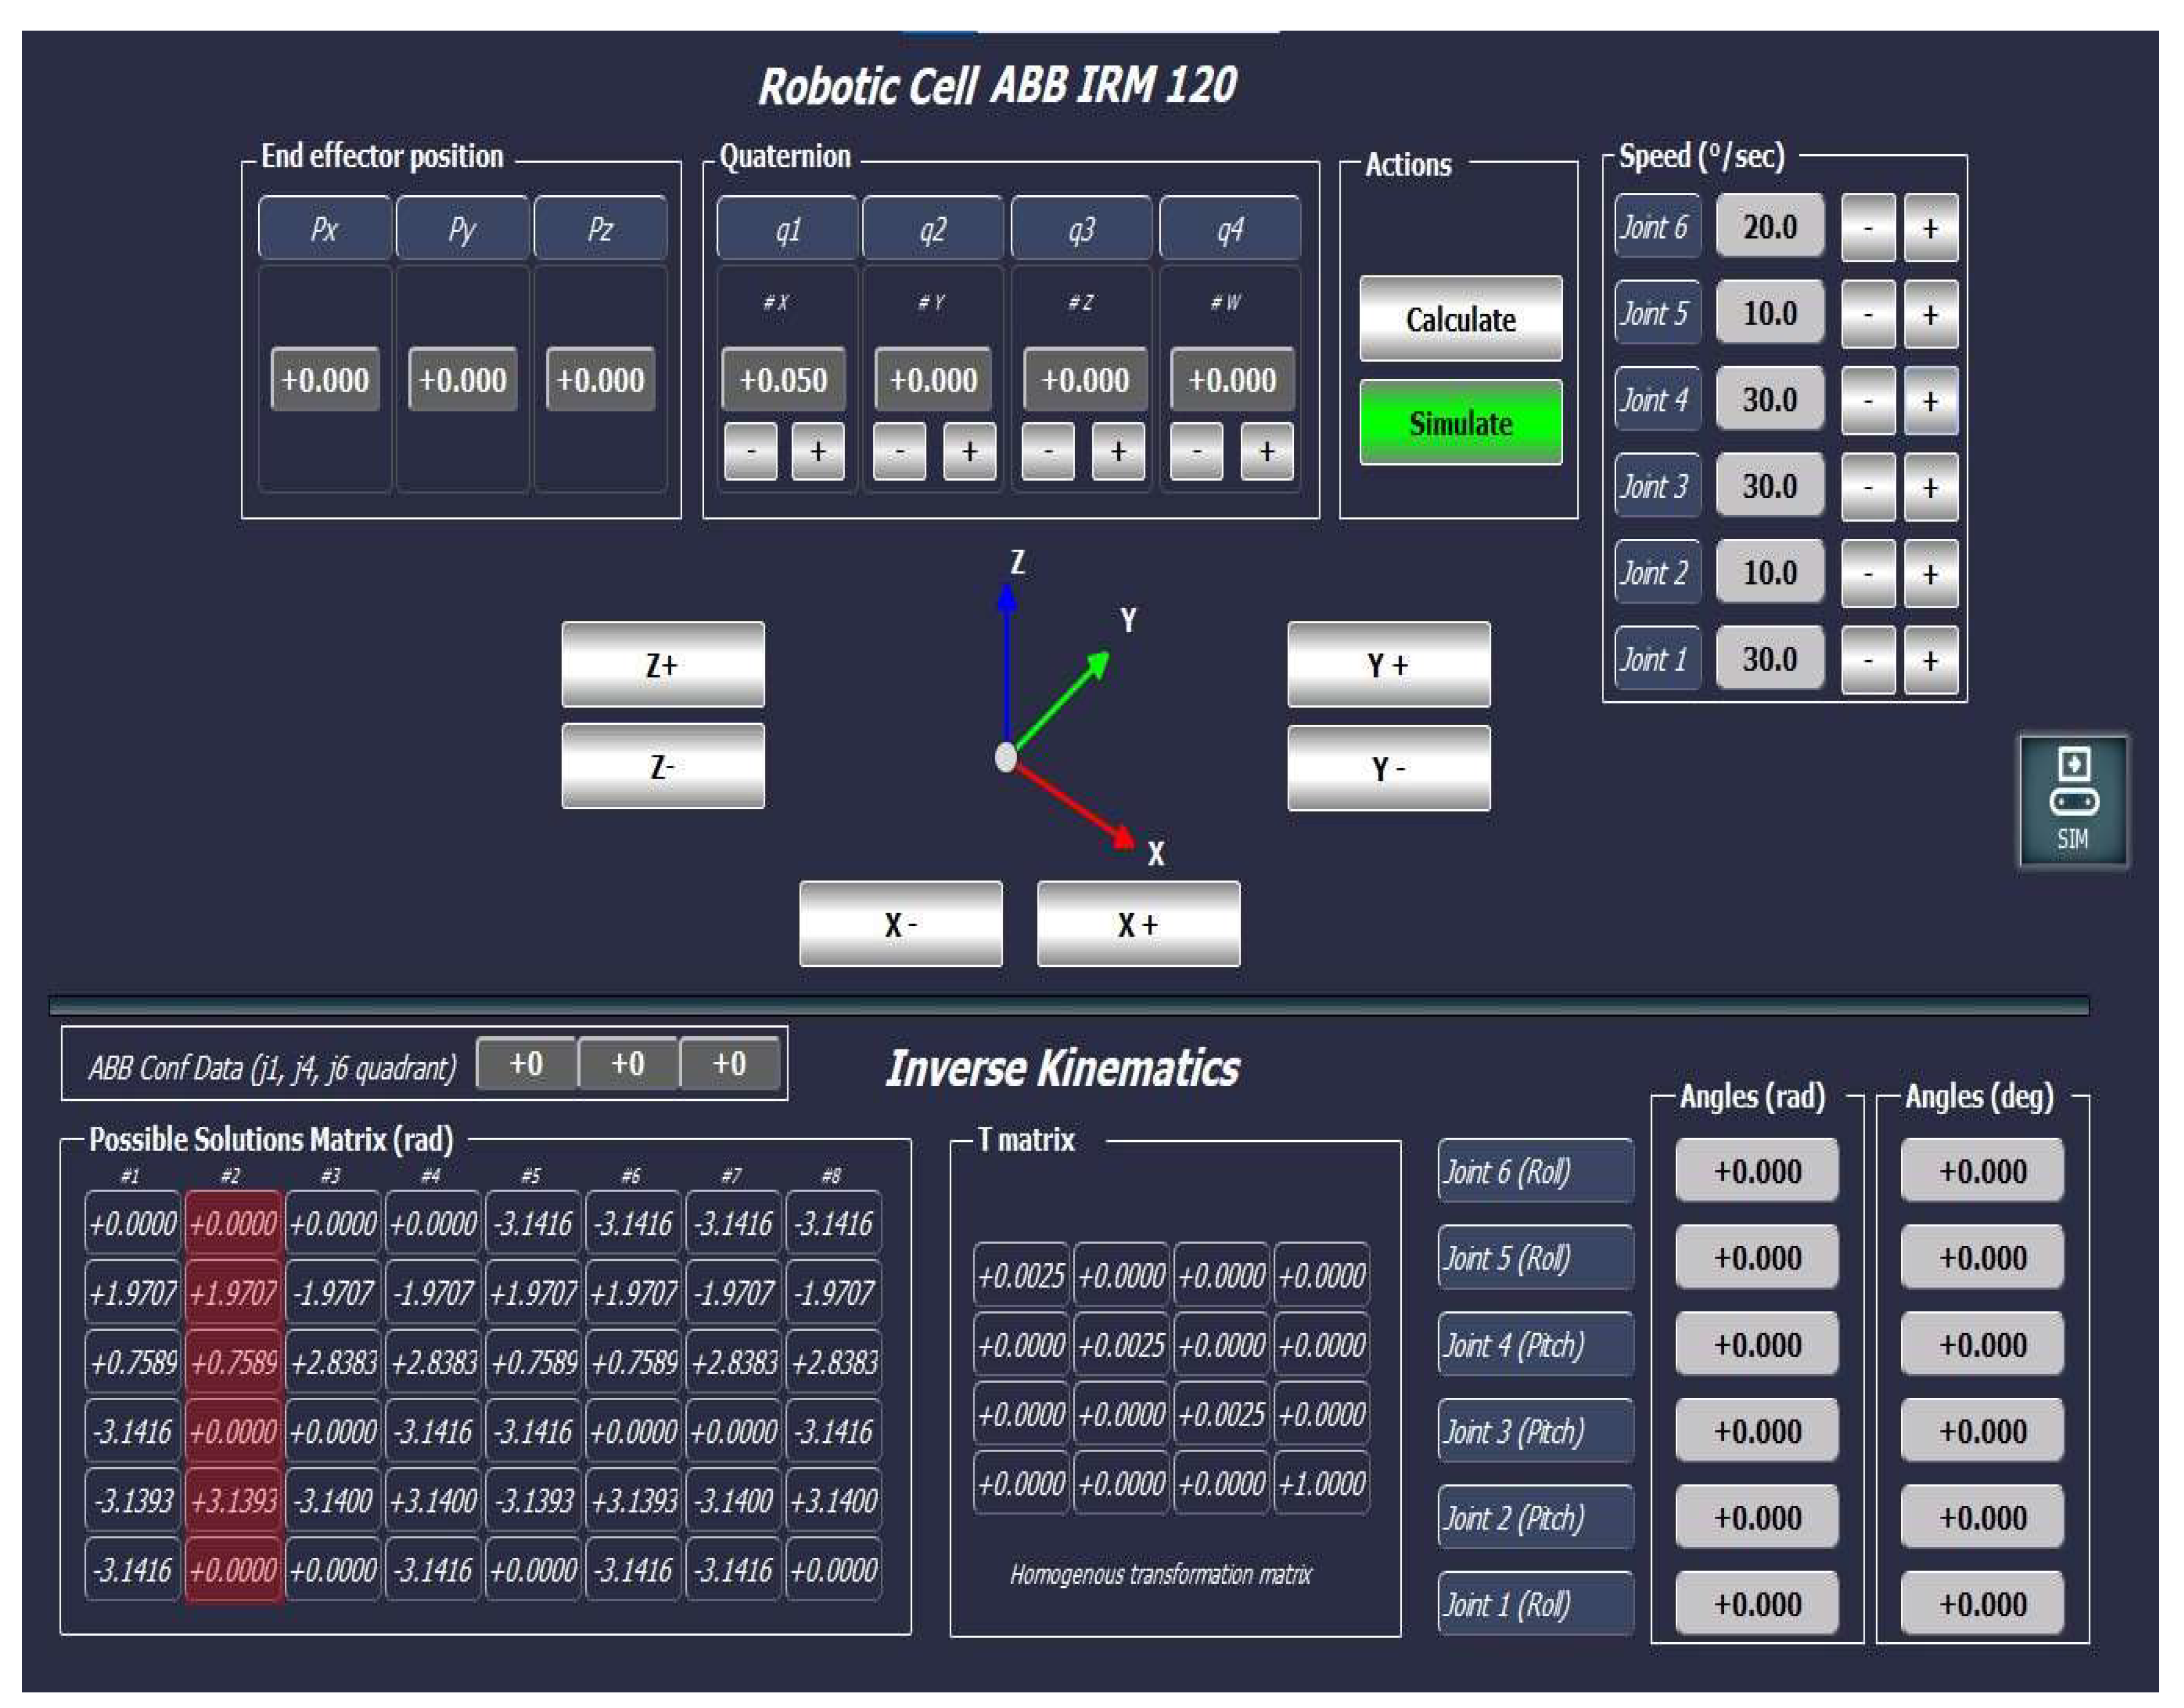Click the Pz value field
The height and width of the screenshot is (1708, 2184).
pos(600,380)
